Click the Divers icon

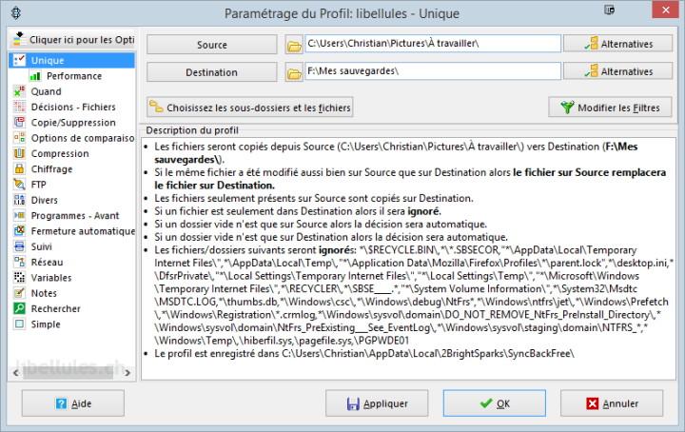20,200
